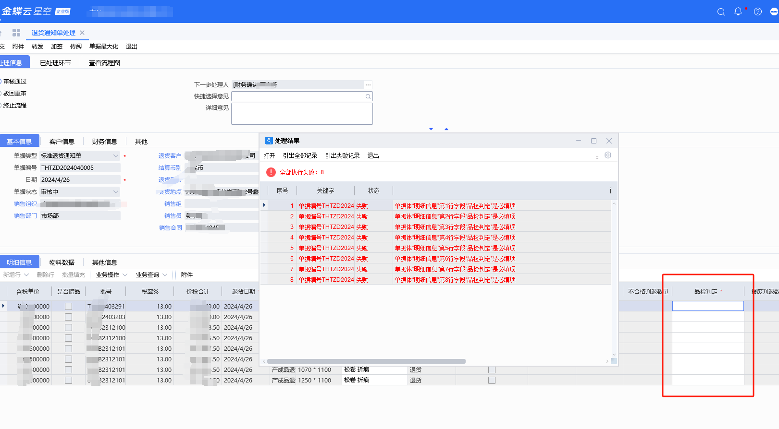Click the search magnifier icon in header
This screenshot has width=779, height=429.
(x=721, y=12)
